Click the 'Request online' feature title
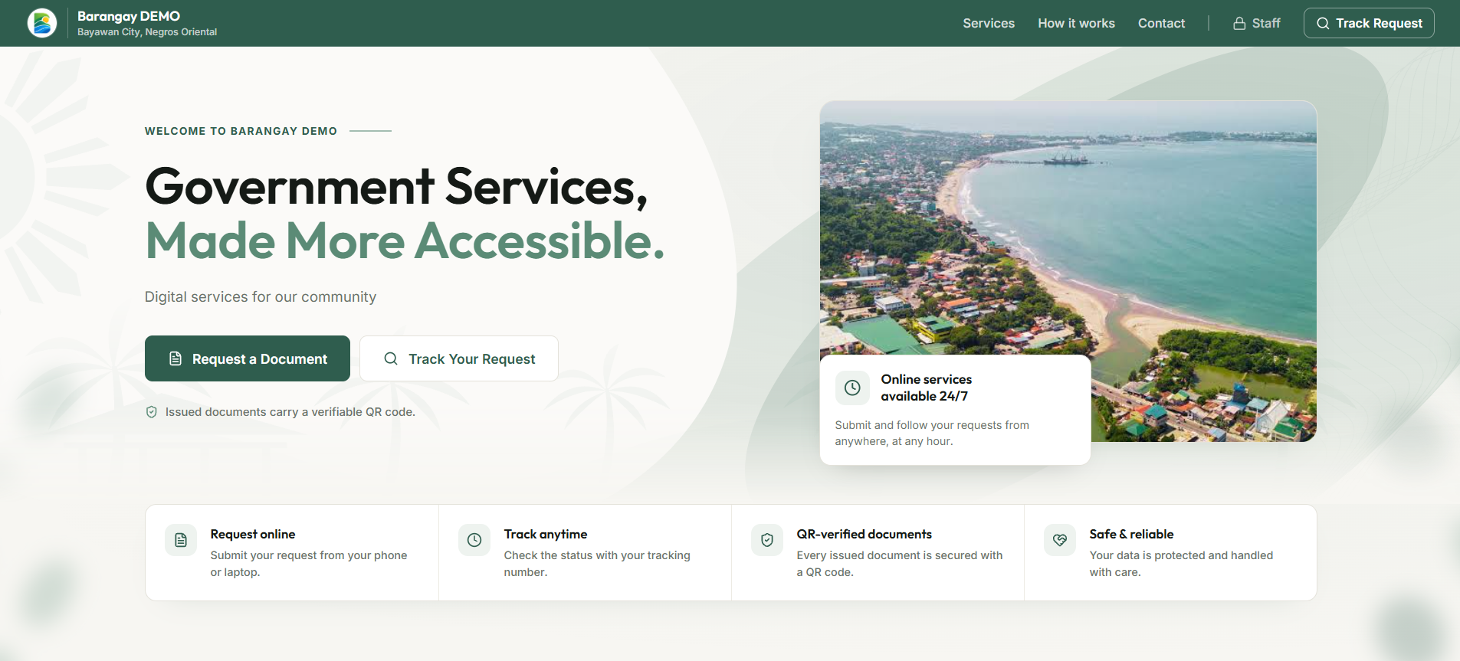1460x661 pixels. [253, 534]
